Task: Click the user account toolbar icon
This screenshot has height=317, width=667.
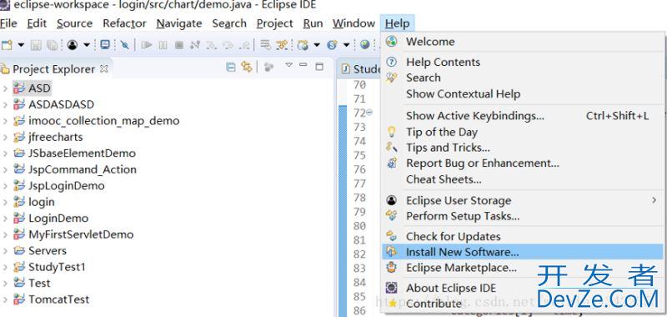Action: [x=73, y=45]
